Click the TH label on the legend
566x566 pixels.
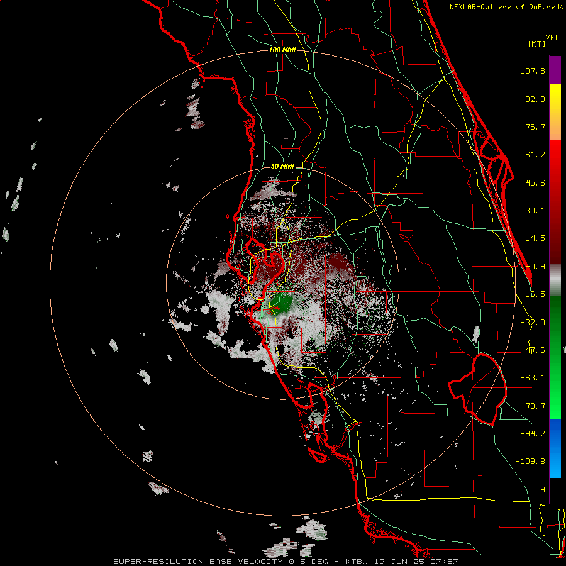pos(540,490)
